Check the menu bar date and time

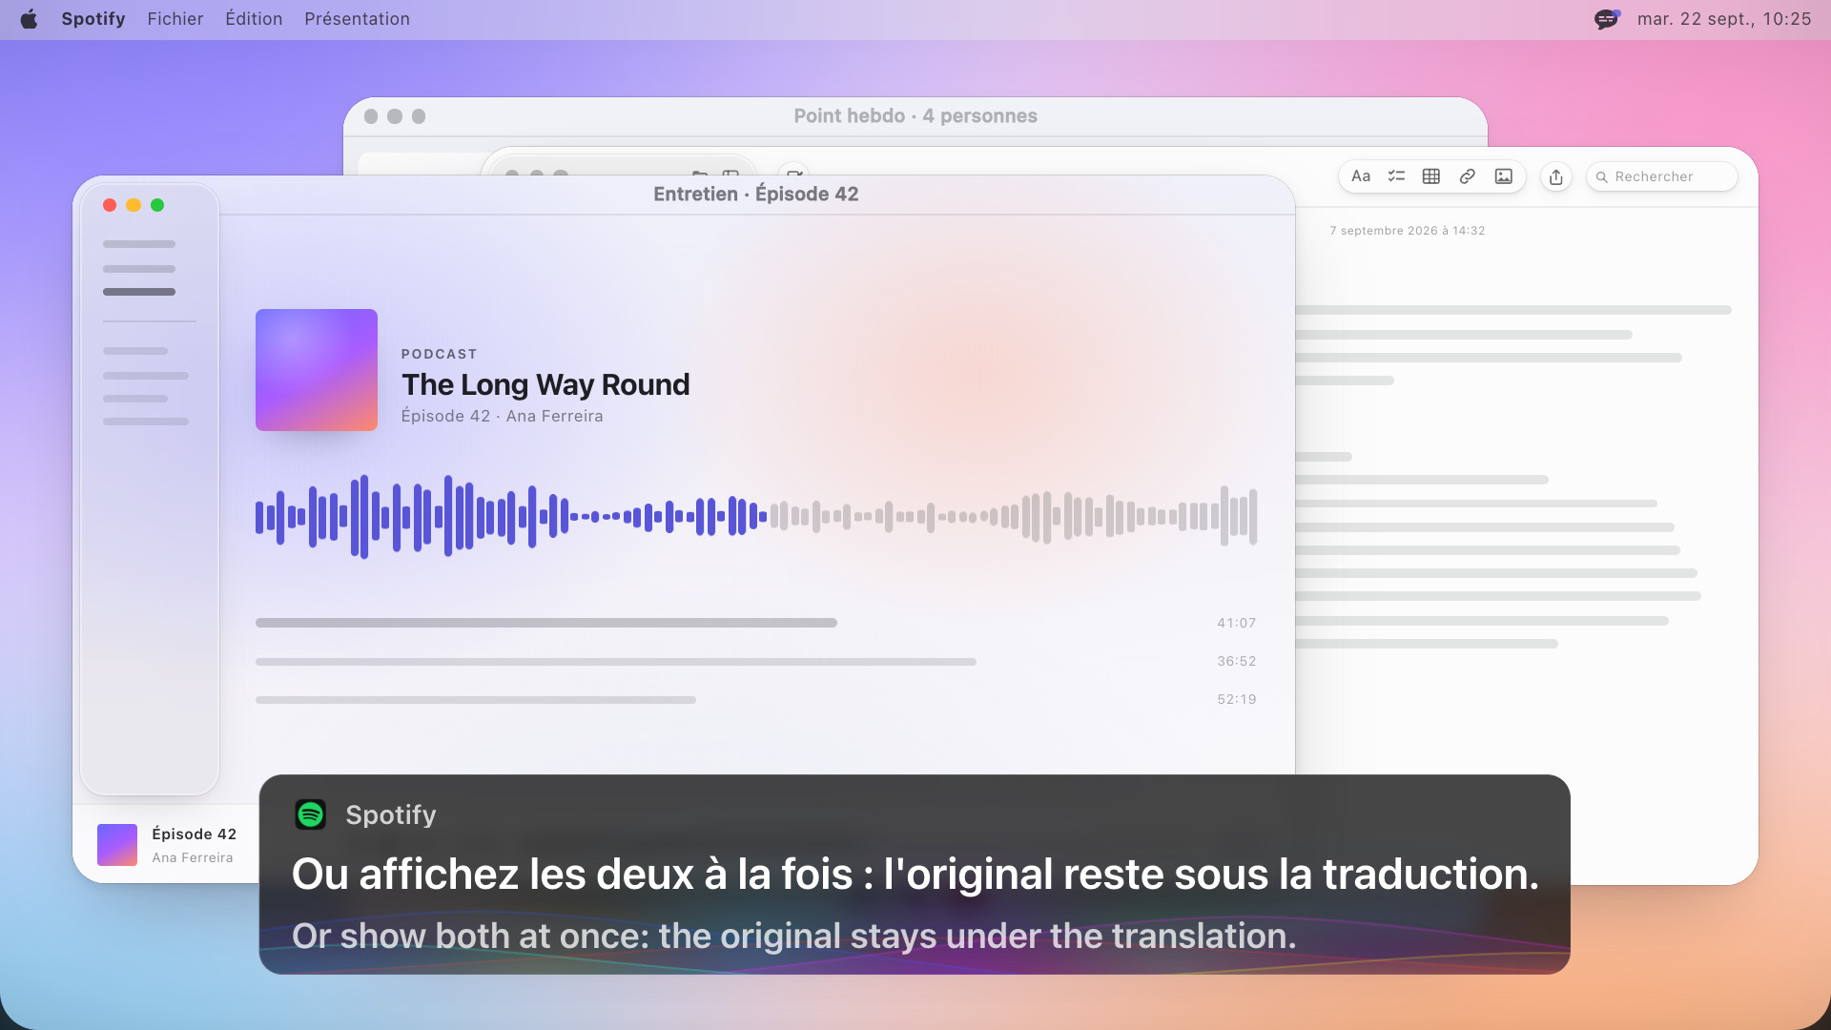point(1724,19)
